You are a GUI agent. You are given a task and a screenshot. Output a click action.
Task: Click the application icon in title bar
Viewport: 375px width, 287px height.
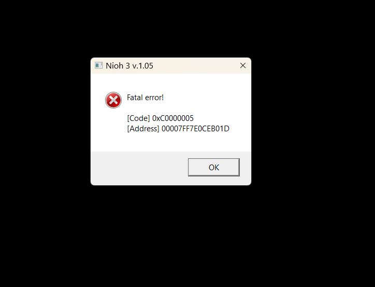pos(98,65)
